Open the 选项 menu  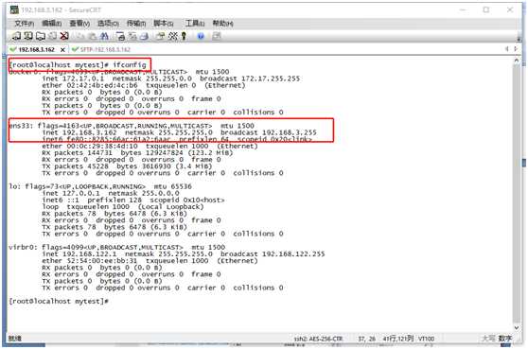[108, 24]
